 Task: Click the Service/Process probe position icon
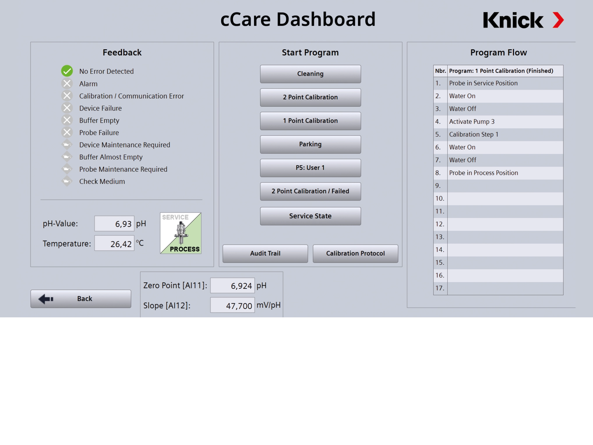pos(181,233)
